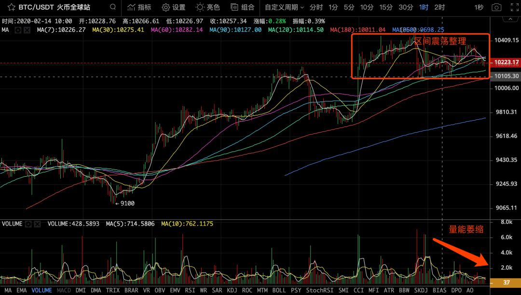Open VOLUME indicator settings gear
Screen dimensions: 521x295
point(28,224)
